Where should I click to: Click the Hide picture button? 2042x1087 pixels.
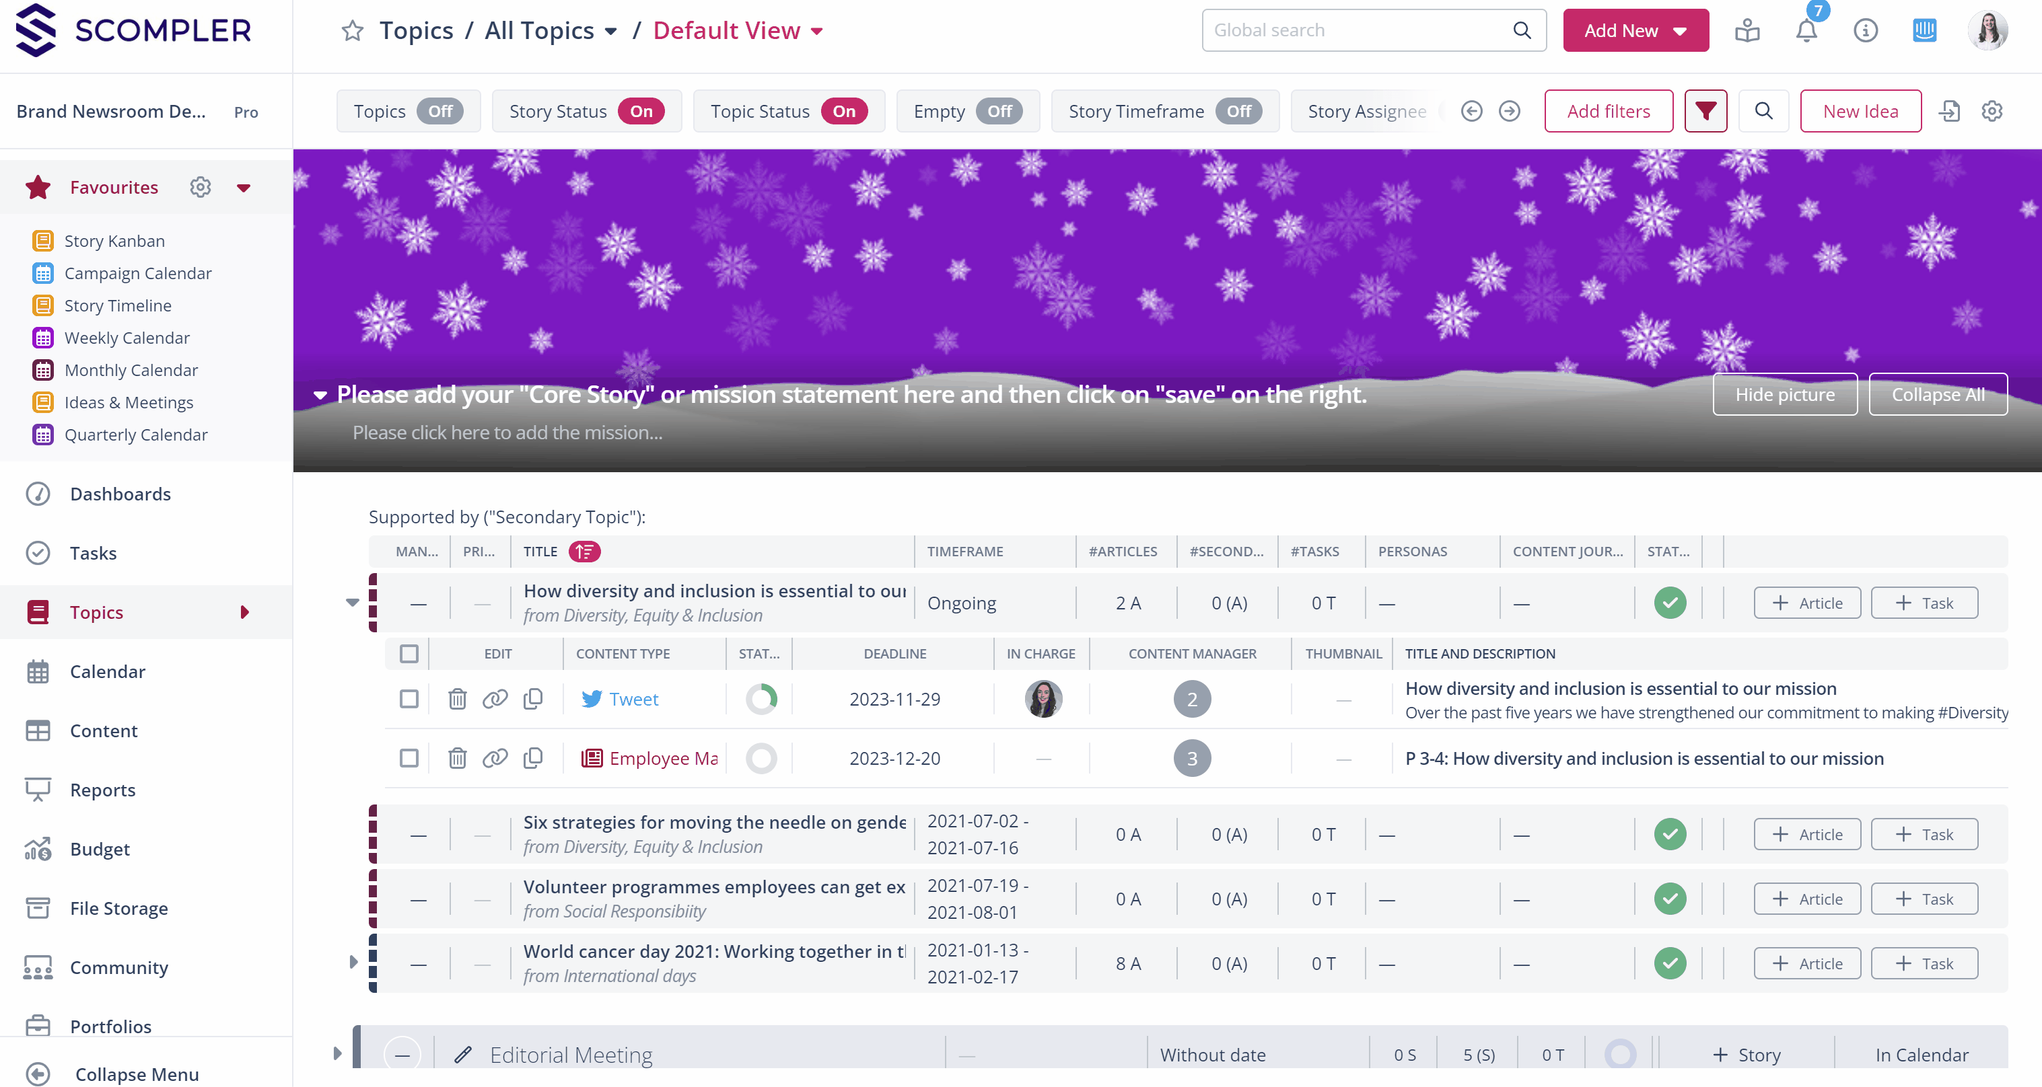pyautogui.click(x=1784, y=393)
